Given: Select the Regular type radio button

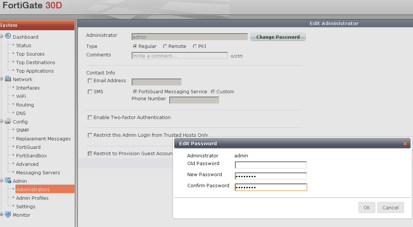Looking at the screenshot, I should (x=135, y=46).
